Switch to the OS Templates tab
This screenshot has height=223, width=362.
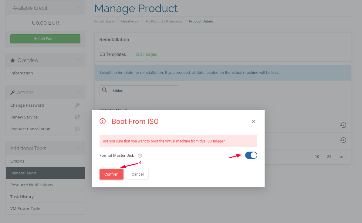[x=113, y=54]
